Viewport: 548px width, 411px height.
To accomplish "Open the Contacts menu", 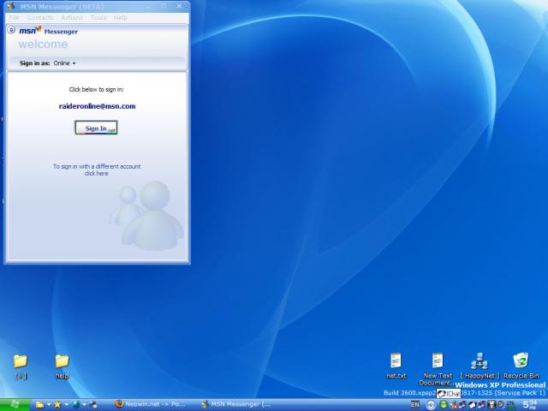I will click(x=40, y=17).
